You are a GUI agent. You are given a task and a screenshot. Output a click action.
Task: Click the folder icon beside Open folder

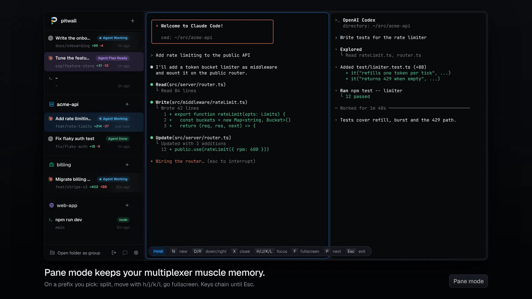tap(52, 253)
